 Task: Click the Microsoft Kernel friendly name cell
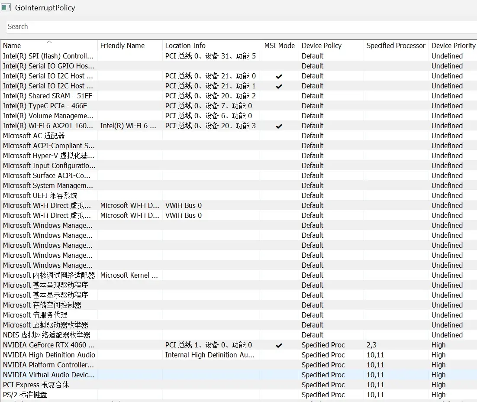click(x=129, y=276)
